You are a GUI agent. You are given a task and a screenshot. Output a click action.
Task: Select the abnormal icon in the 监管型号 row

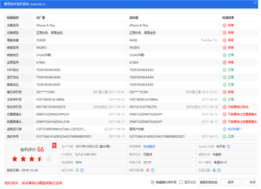224,63
